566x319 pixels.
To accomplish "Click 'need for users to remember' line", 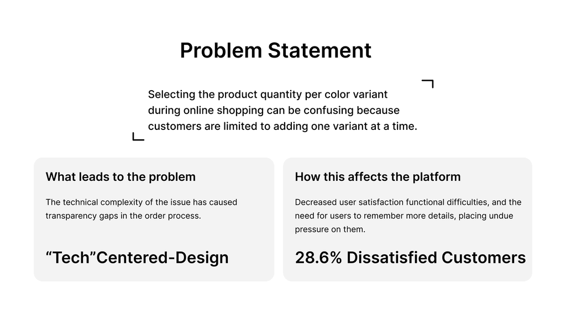I will pos(404,216).
